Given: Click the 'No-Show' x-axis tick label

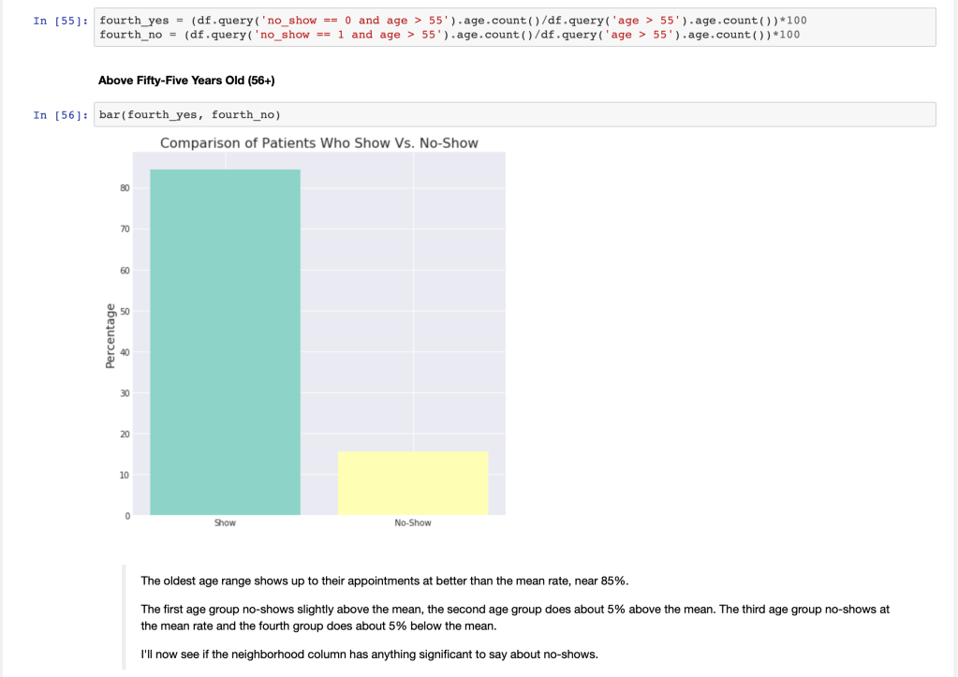Looking at the screenshot, I should tap(412, 522).
